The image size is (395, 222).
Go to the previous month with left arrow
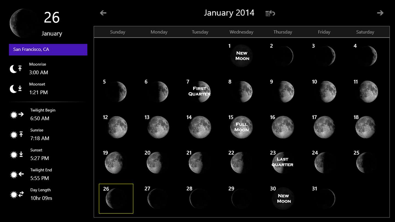coord(103,13)
